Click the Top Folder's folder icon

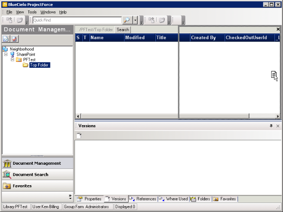(25, 65)
